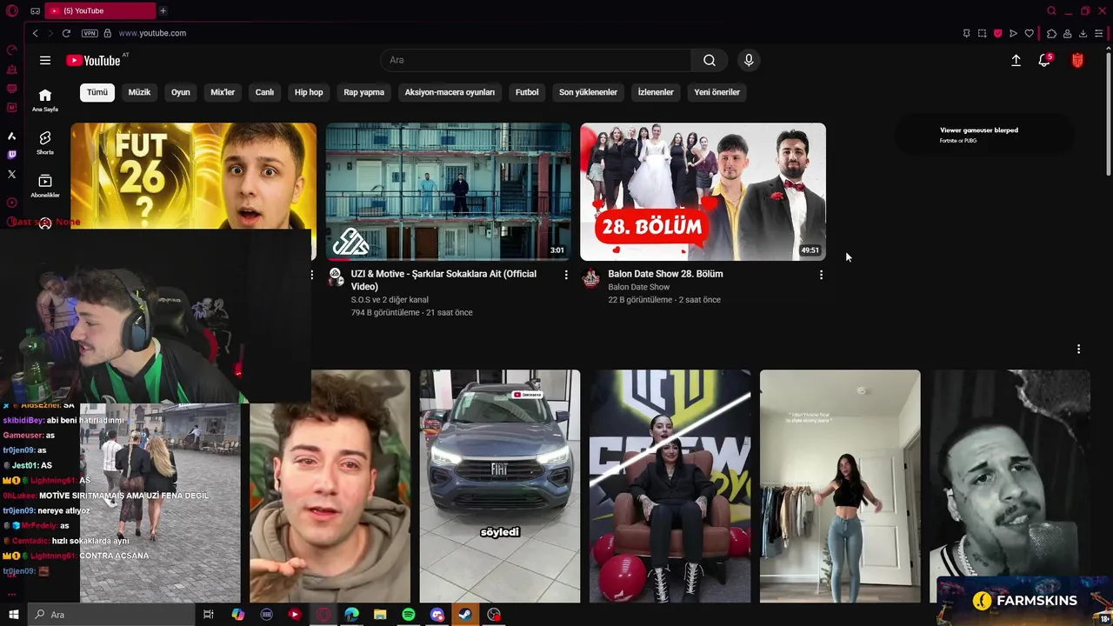
Task: Open Twitch in Opera sidebar
Action: coord(11,155)
